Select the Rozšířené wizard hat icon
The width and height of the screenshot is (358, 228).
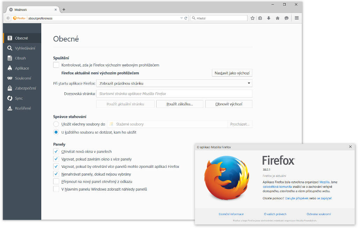(9, 108)
